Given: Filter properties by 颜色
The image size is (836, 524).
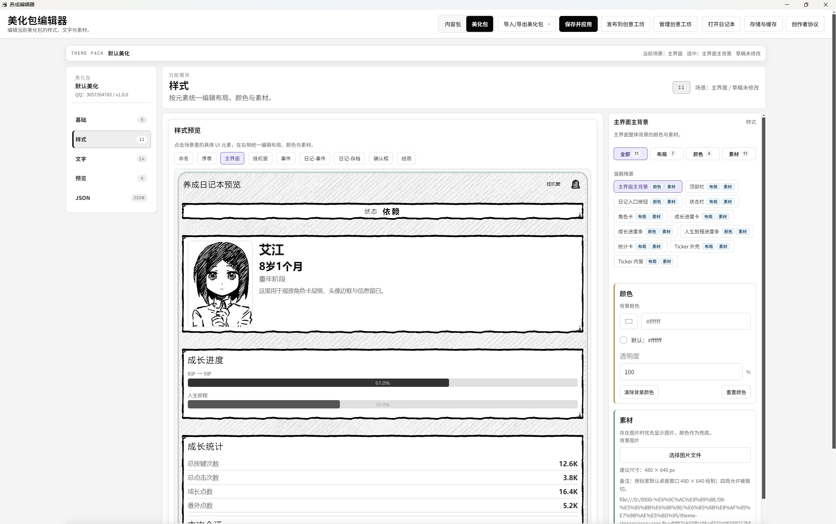Looking at the screenshot, I should tap(703, 154).
